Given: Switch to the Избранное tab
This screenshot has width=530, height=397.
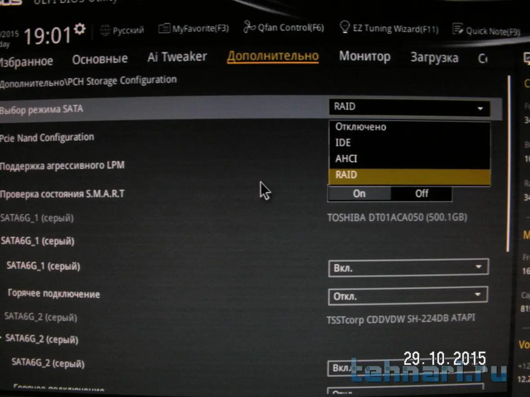Looking at the screenshot, I should tap(27, 61).
